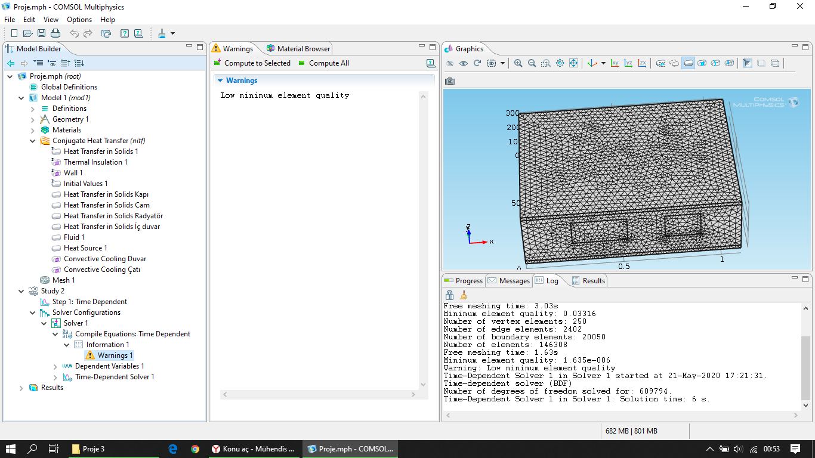
Task: Collapse the Warnings section header triangle
Action: [220, 81]
